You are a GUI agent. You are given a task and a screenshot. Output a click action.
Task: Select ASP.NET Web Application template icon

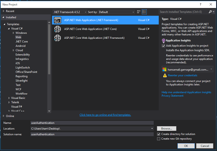[58, 20]
